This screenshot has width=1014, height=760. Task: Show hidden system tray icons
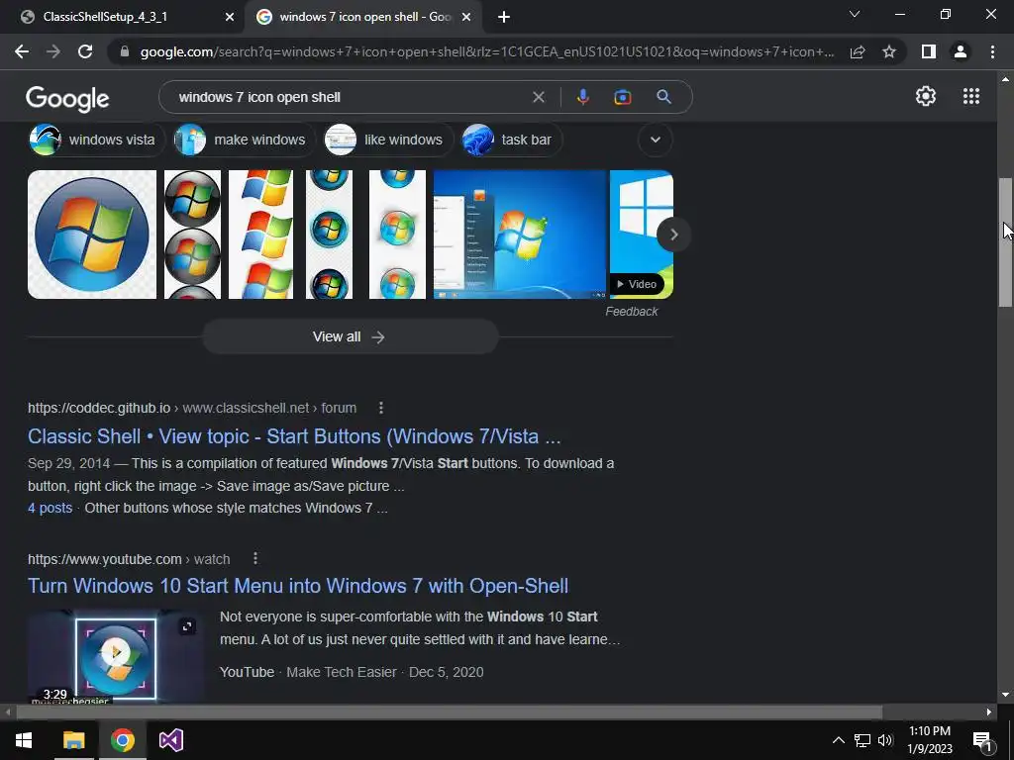click(x=838, y=740)
